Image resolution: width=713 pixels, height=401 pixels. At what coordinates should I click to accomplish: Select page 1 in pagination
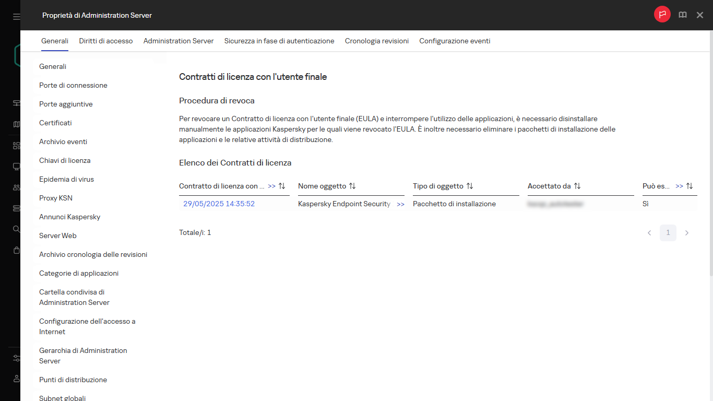click(x=668, y=233)
